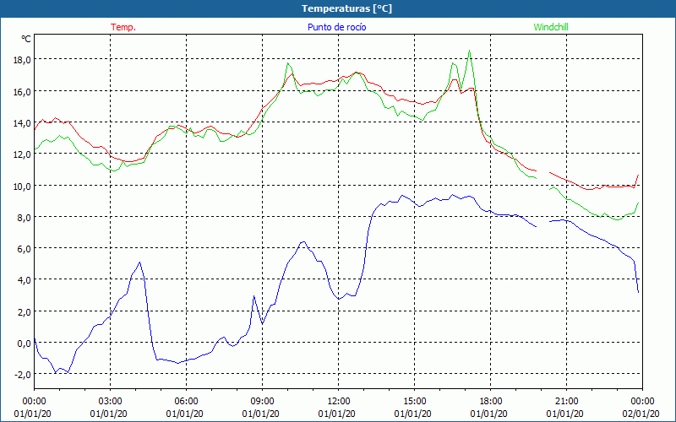The width and height of the screenshot is (676, 422).
Task: Click the -2,0 y-axis value
Action: click(23, 375)
